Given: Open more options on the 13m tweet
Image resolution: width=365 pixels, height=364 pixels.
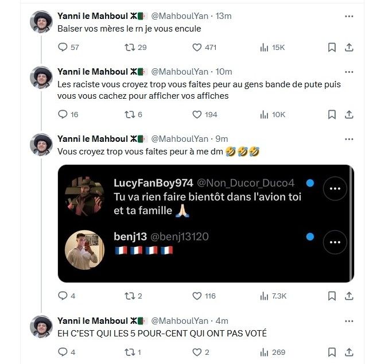Looking at the screenshot, I should (349, 16).
